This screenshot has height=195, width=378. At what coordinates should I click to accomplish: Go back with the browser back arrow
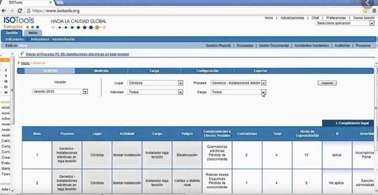4,11
